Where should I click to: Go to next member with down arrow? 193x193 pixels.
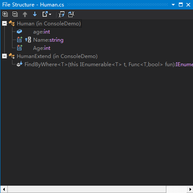(35, 14)
